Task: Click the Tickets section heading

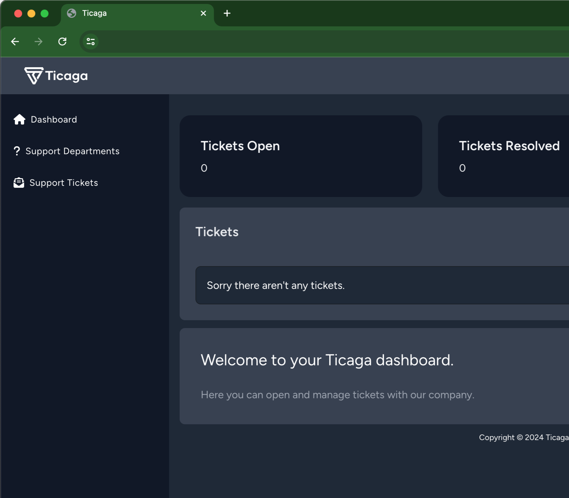Action: coord(217,232)
